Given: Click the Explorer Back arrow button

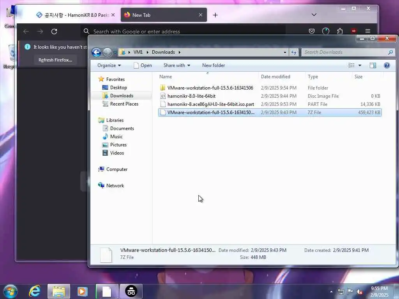Looking at the screenshot, I should [97, 53].
